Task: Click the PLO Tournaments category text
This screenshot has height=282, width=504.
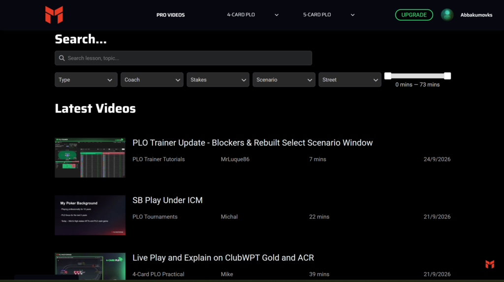Action: [155, 217]
